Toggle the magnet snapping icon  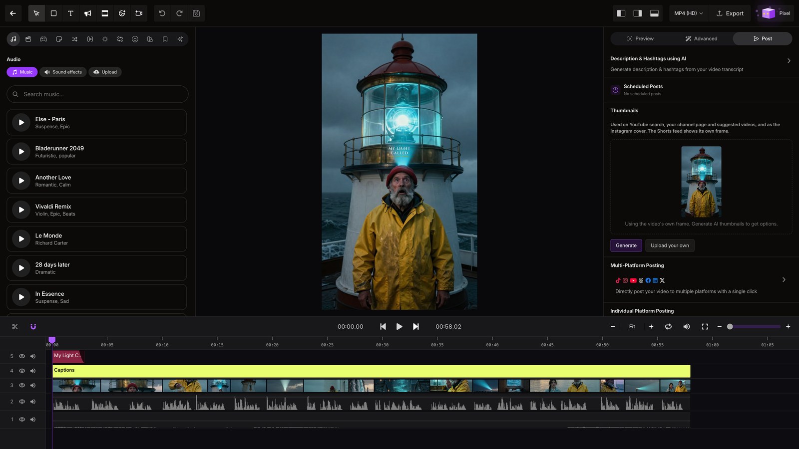(33, 327)
